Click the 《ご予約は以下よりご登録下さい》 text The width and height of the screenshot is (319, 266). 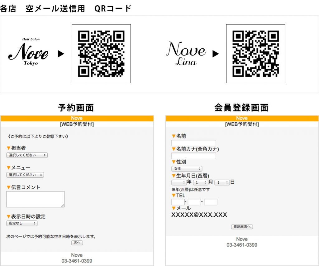(x=38, y=136)
